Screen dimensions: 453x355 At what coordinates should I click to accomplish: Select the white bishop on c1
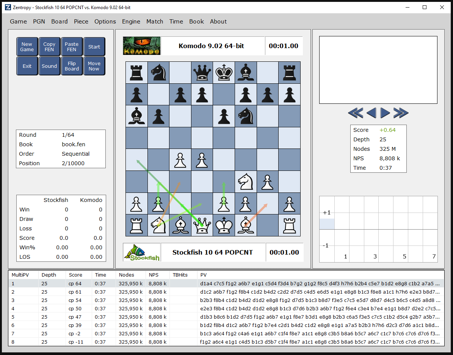pyautogui.click(x=180, y=225)
